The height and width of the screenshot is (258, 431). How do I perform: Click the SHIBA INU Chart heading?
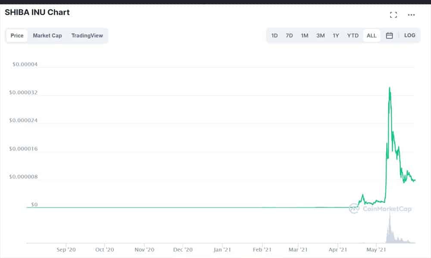tap(37, 12)
